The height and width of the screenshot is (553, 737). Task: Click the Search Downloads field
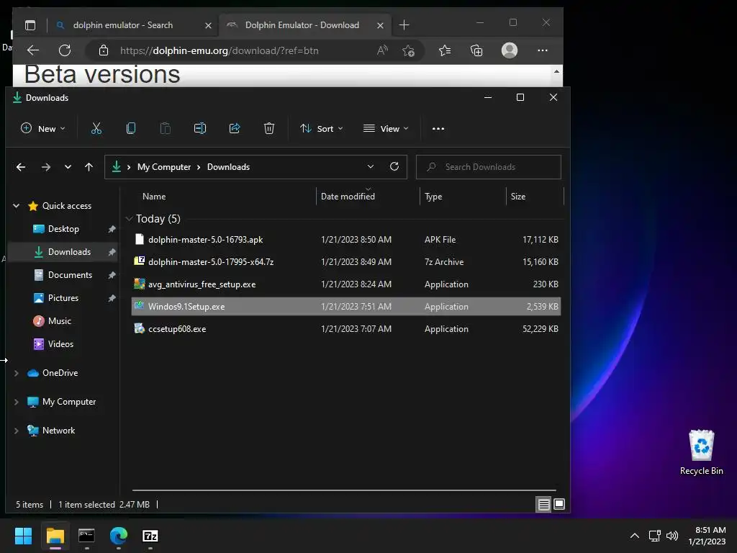click(x=489, y=167)
